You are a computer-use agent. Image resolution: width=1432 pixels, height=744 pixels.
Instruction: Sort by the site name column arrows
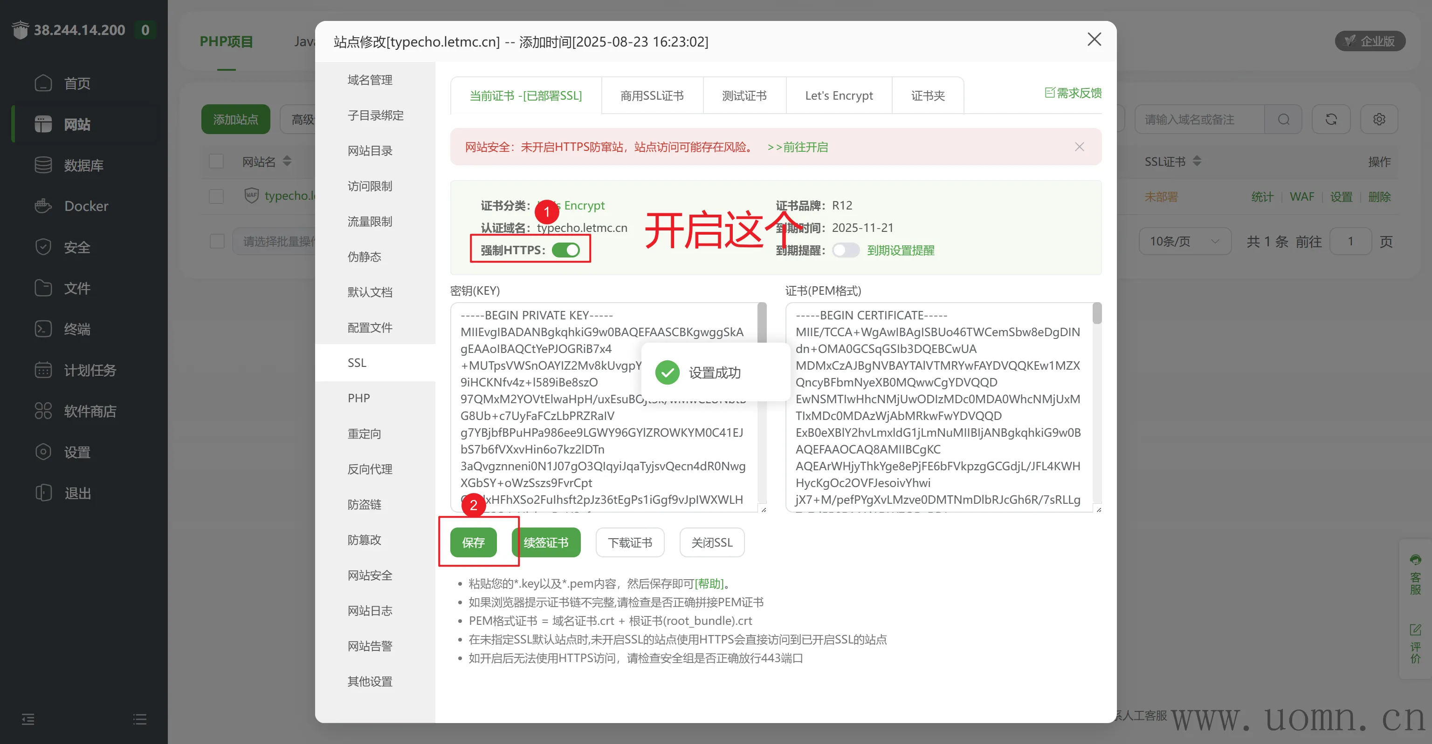coord(287,162)
